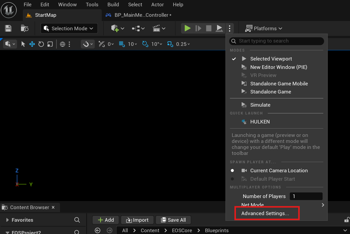The height and width of the screenshot is (234, 350).
Task: Select the translate (move) gizmo tool
Action: 32,44
